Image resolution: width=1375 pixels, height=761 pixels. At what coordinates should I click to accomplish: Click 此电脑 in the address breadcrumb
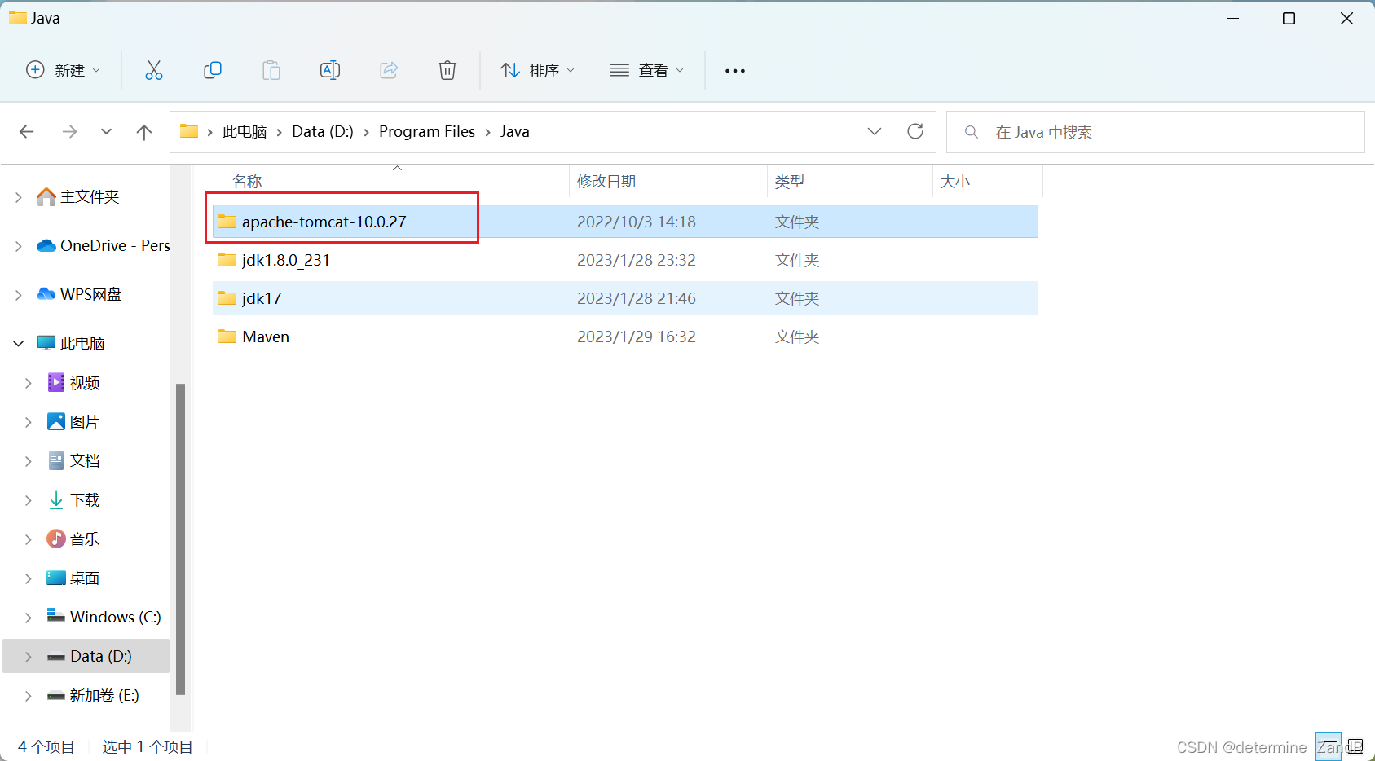(x=245, y=132)
